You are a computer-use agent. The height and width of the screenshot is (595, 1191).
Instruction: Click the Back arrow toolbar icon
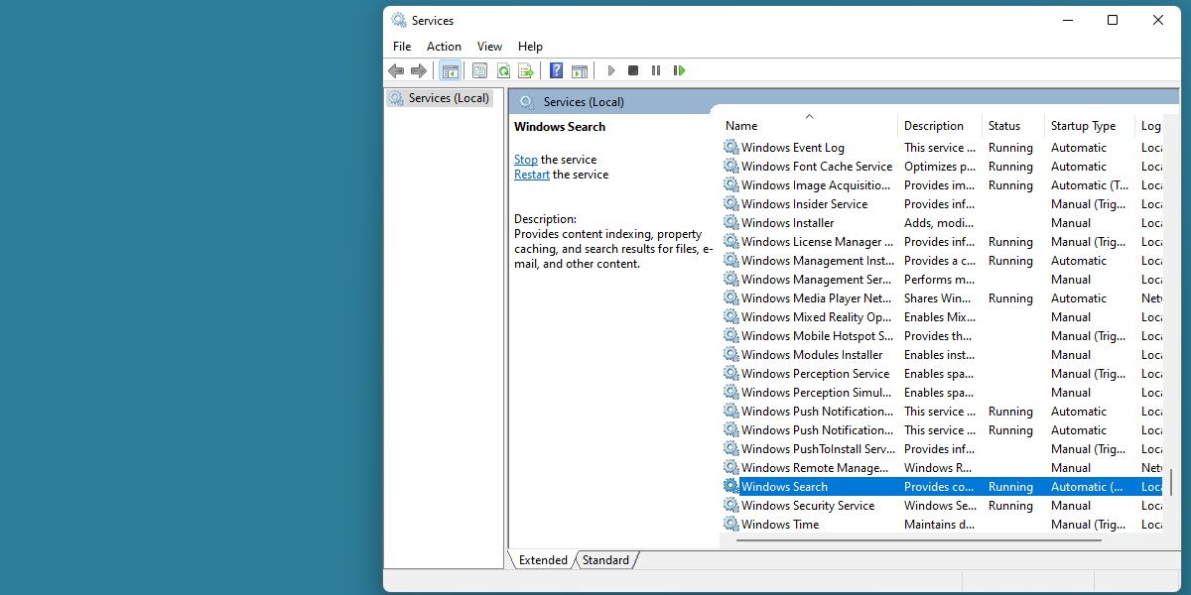396,70
